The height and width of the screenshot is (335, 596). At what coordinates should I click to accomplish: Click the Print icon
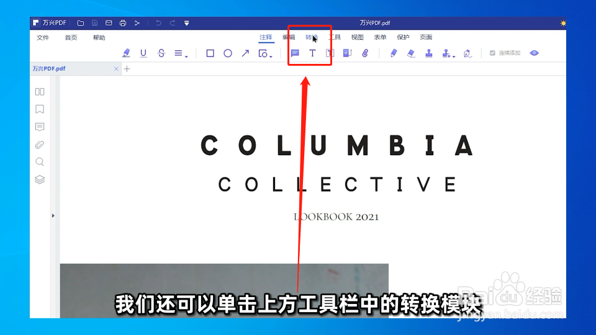click(x=123, y=23)
